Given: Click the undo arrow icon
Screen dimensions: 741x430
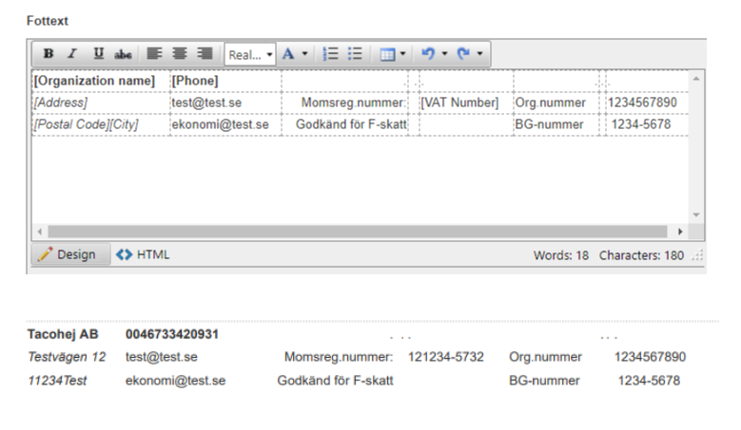Looking at the screenshot, I should pos(429,54).
